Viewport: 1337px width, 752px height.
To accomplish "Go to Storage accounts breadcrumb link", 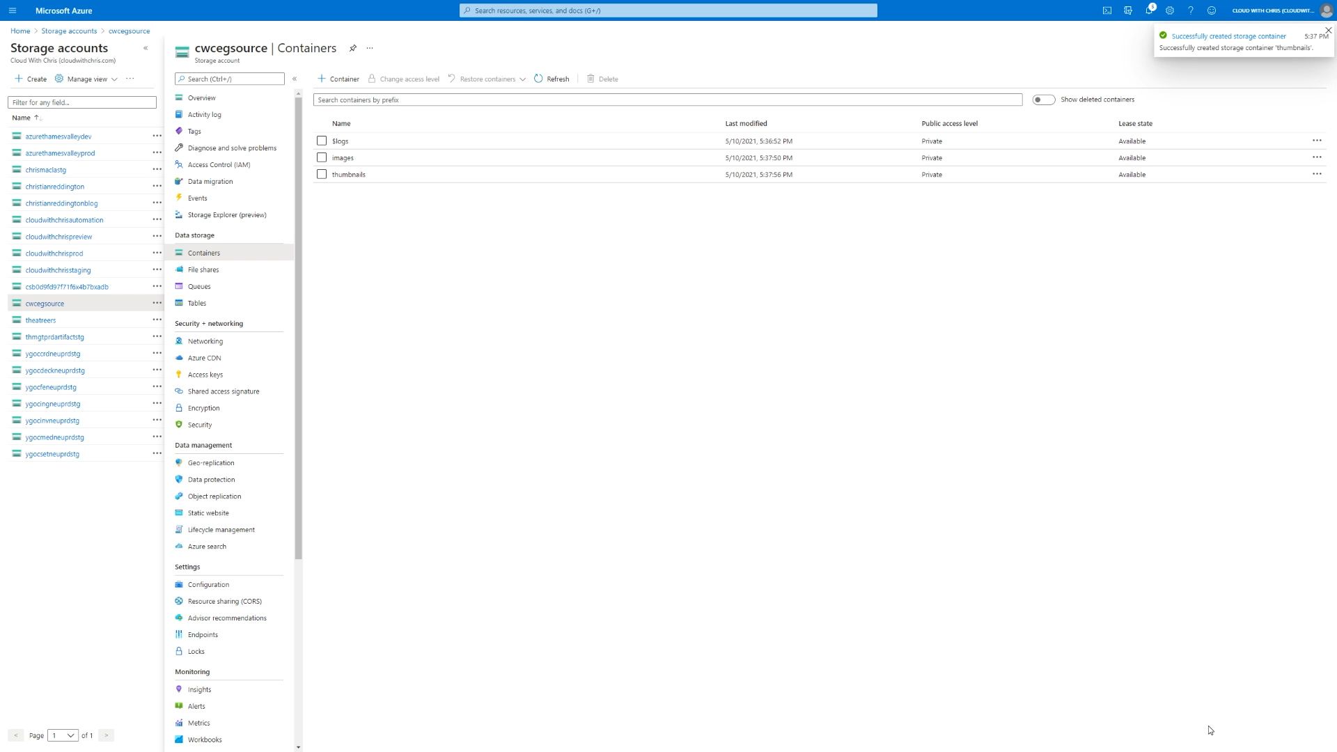I will (69, 31).
